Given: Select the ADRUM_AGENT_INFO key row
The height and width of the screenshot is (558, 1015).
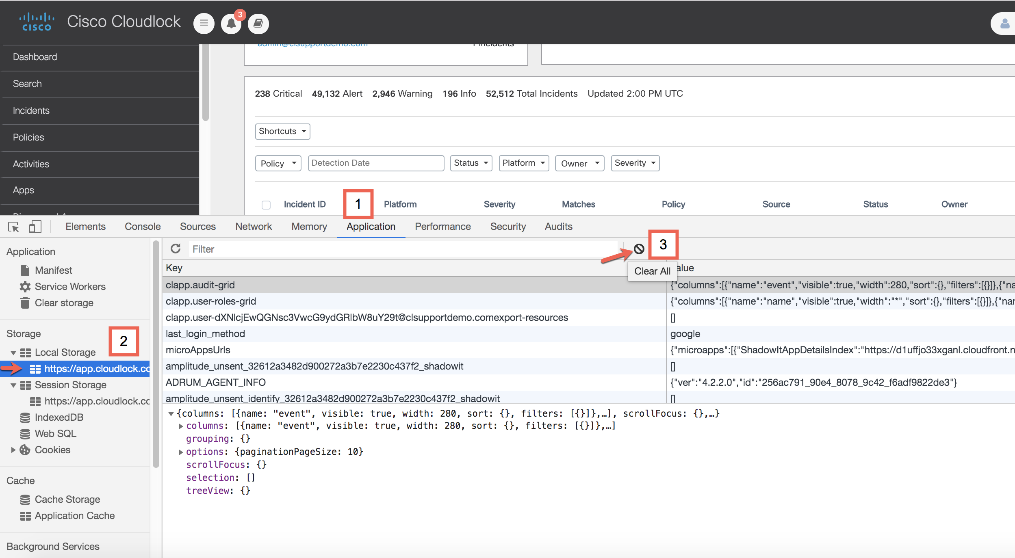Looking at the screenshot, I should [414, 383].
